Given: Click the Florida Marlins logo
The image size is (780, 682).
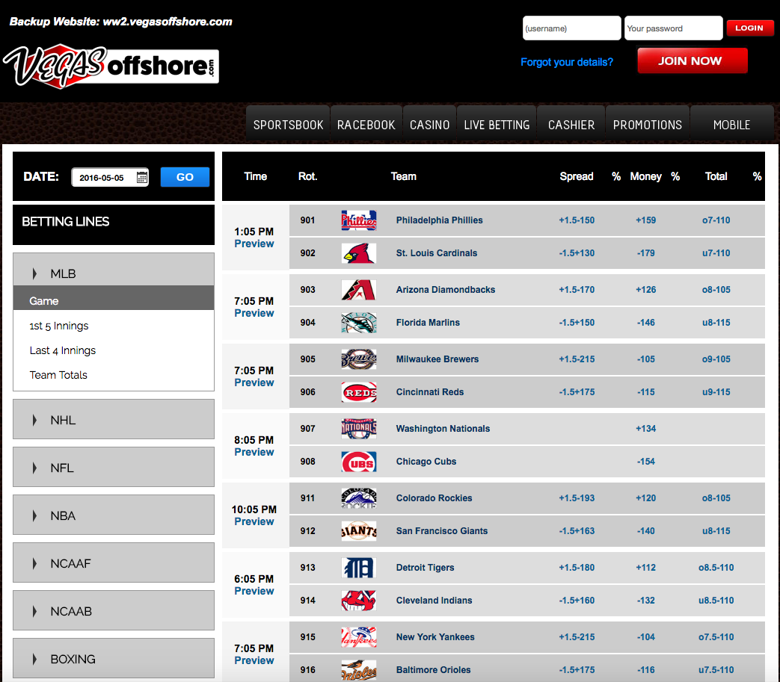Looking at the screenshot, I should point(359,323).
